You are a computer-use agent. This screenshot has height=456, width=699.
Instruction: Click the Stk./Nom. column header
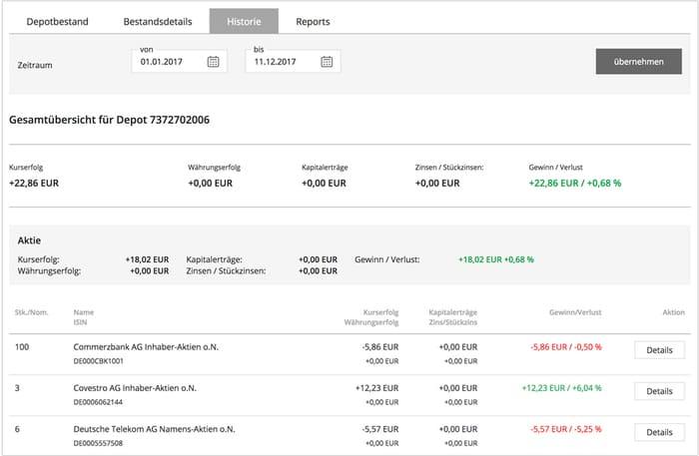click(31, 312)
